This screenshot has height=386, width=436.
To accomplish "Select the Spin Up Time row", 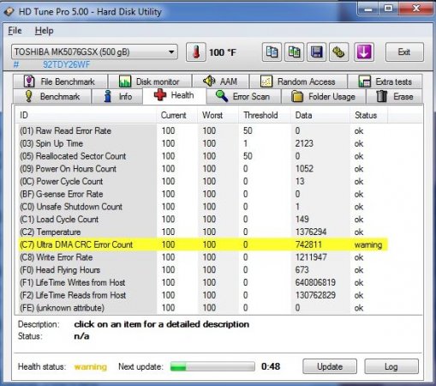I will [x=203, y=143].
